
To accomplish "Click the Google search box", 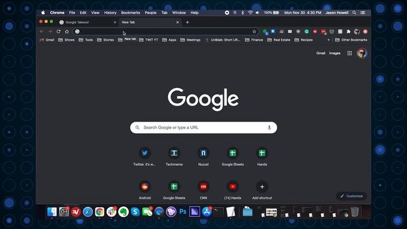I will click(x=203, y=127).
